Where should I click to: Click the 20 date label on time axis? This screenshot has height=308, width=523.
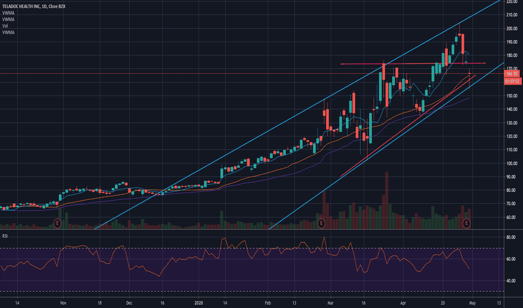(x=443, y=303)
